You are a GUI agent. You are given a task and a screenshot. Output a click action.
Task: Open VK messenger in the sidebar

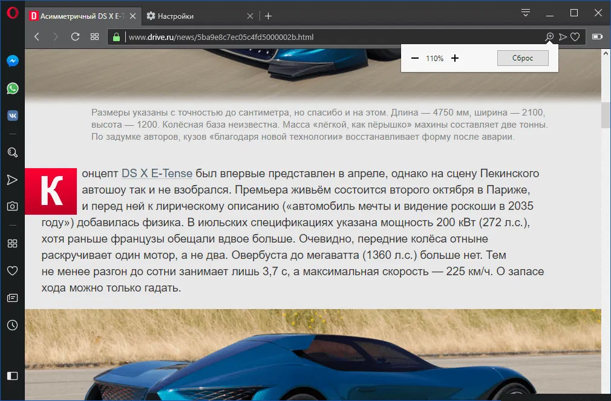coord(13,116)
